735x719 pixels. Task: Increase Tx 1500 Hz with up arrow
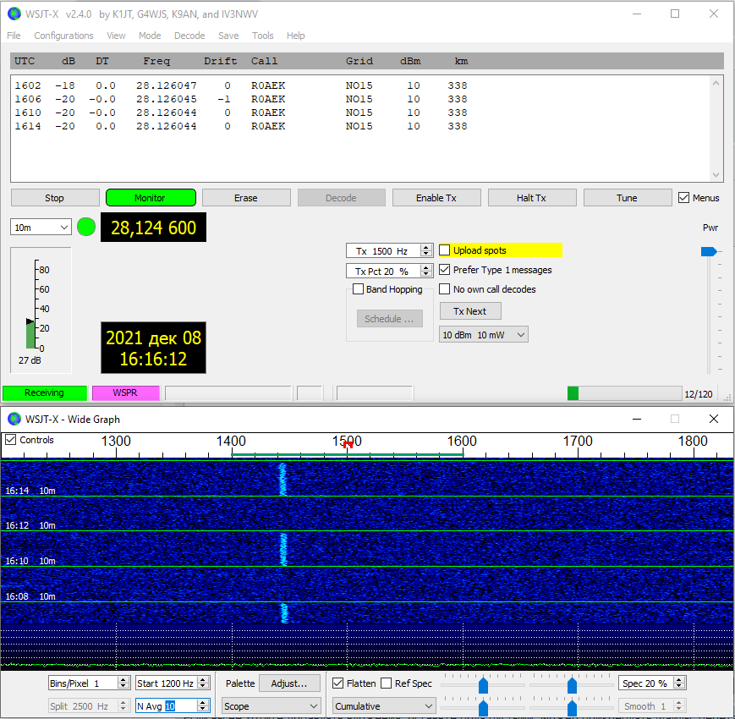(x=425, y=247)
